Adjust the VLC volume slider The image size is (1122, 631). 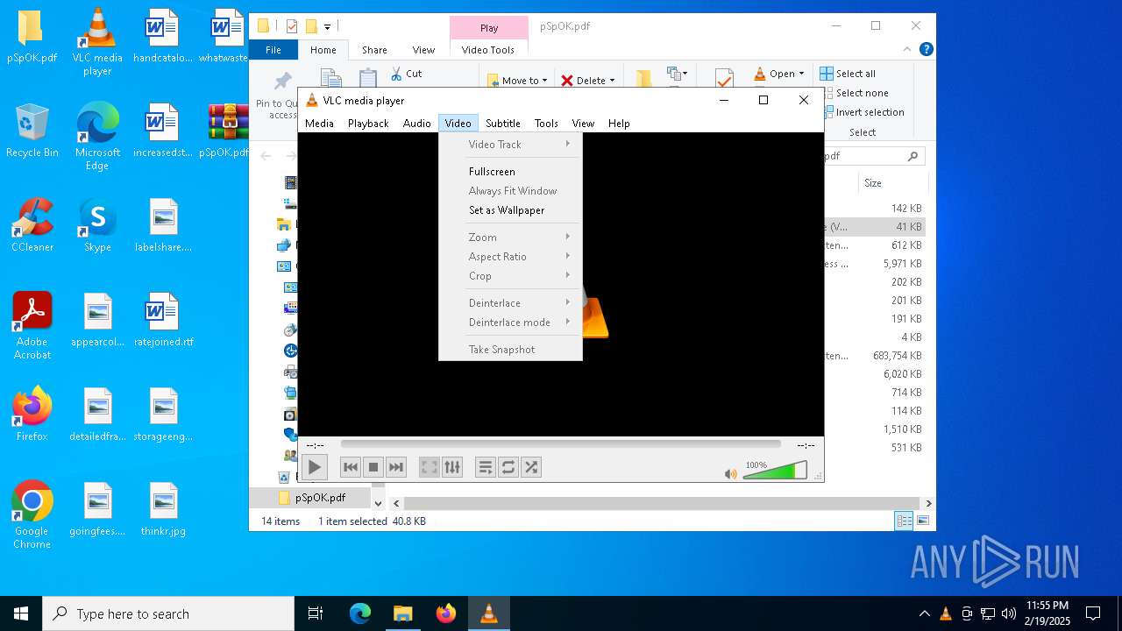(x=775, y=471)
